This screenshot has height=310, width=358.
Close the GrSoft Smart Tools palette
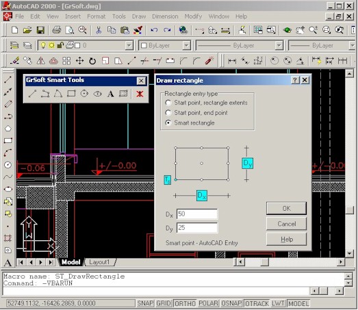click(x=141, y=81)
